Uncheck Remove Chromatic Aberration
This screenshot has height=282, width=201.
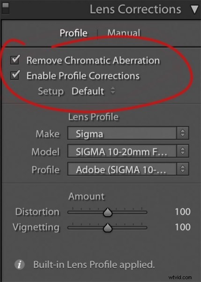point(15,60)
